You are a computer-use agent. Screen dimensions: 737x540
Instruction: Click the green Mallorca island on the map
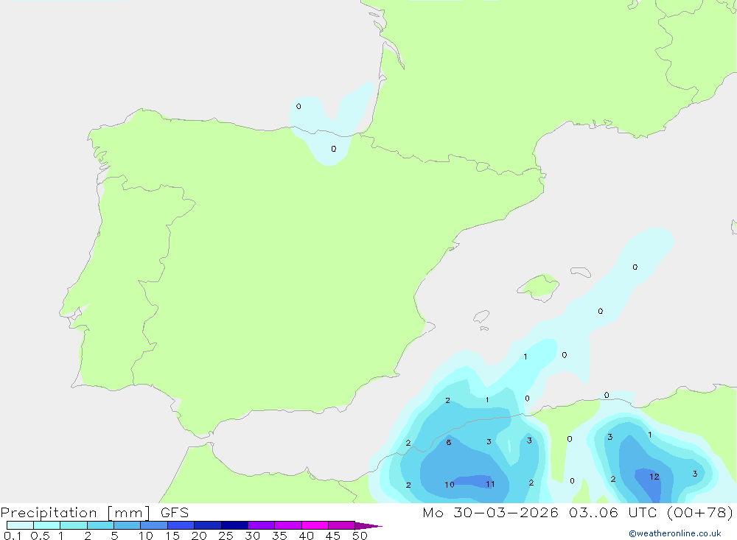click(539, 286)
